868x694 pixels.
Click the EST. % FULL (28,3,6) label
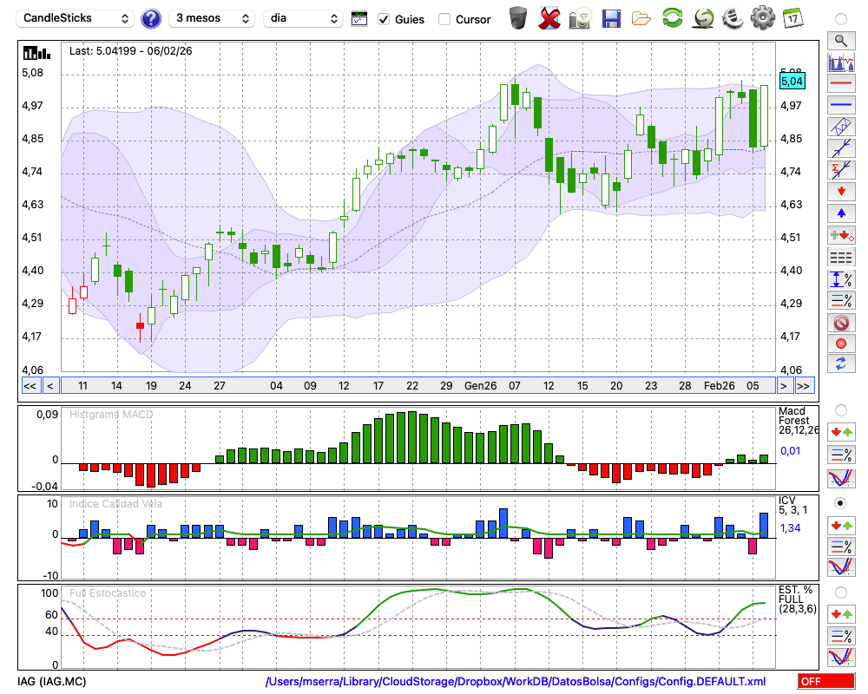(798, 599)
